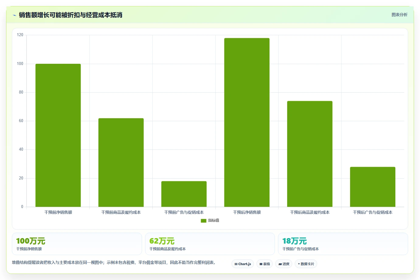Click the 干预后商品及履约成本 bar

coord(310,154)
